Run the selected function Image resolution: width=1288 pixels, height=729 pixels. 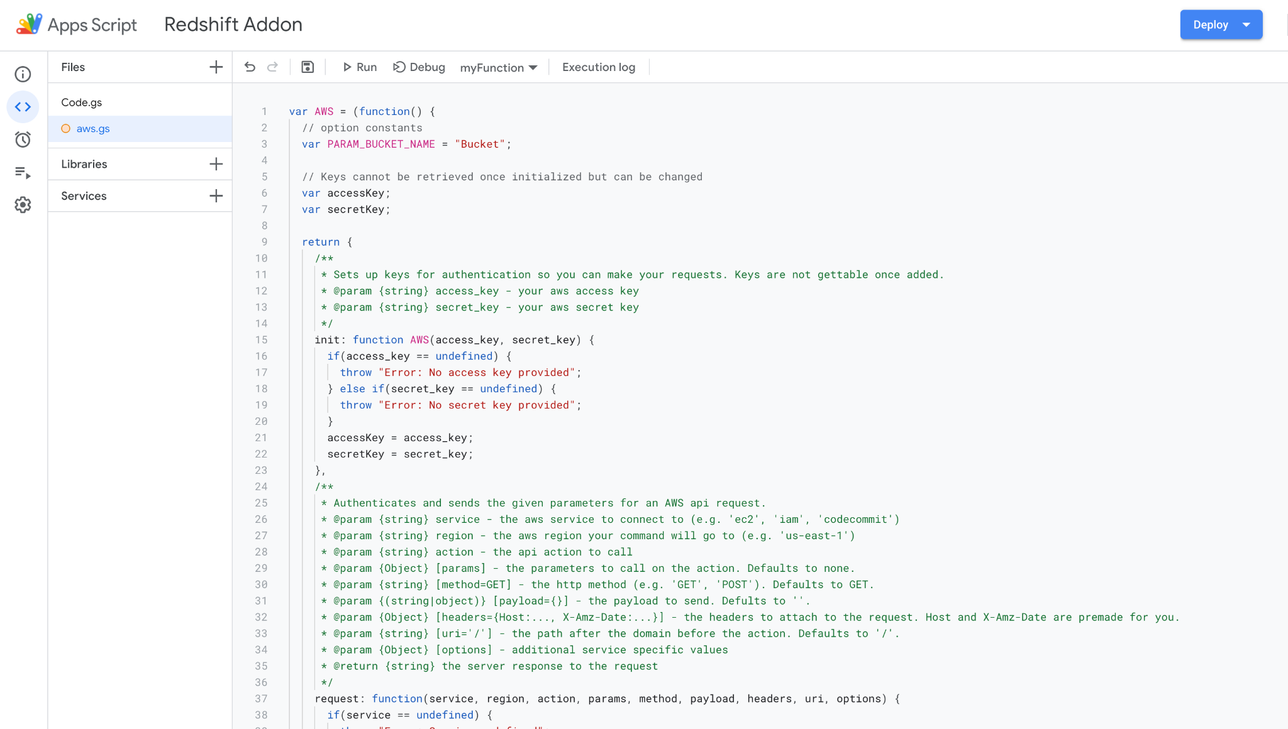360,67
